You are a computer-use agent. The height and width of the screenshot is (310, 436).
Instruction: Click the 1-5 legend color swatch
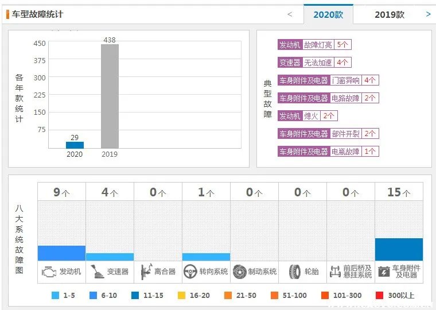(x=55, y=296)
